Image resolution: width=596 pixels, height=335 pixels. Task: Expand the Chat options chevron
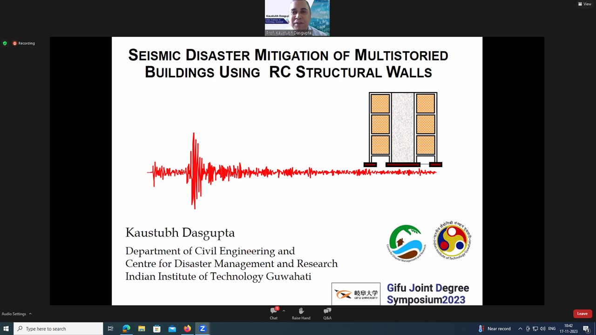pyautogui.click(x=284, y=311)
